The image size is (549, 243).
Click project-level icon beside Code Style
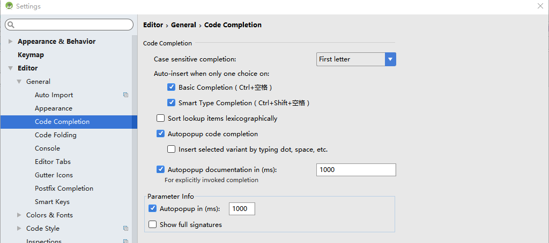click(x=125, y=229)
